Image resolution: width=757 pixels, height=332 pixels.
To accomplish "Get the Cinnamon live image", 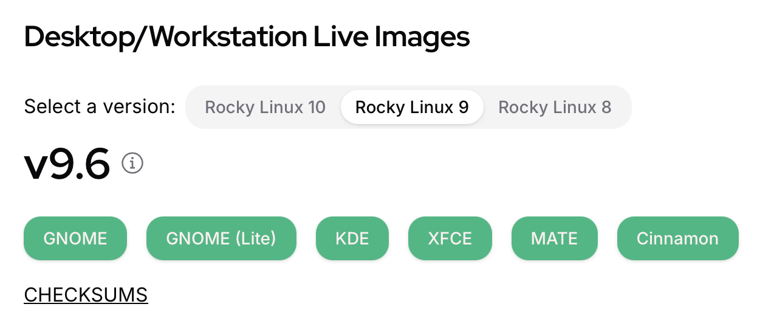I will 677,238.
